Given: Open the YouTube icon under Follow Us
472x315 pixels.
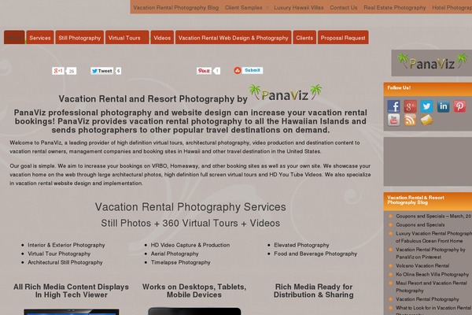Looking at the screenshot, I should coord(393,120).
